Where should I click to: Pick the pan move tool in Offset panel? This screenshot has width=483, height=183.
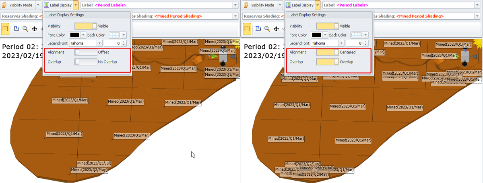pos(35,29)
